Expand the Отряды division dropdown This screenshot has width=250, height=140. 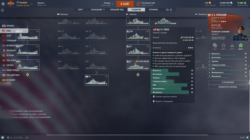point(112,4)
